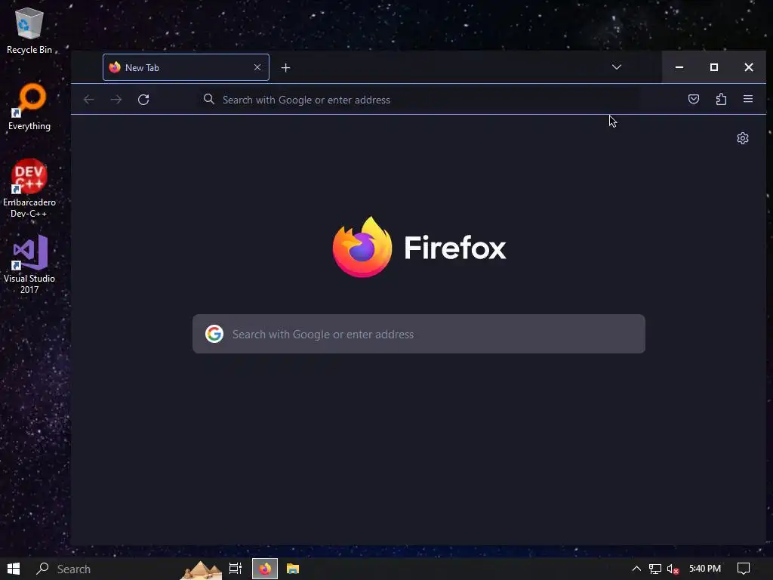The height and width of the screenshot is (580, 773).
Task: Click the Google logo in the page search box
Action: 214,334
